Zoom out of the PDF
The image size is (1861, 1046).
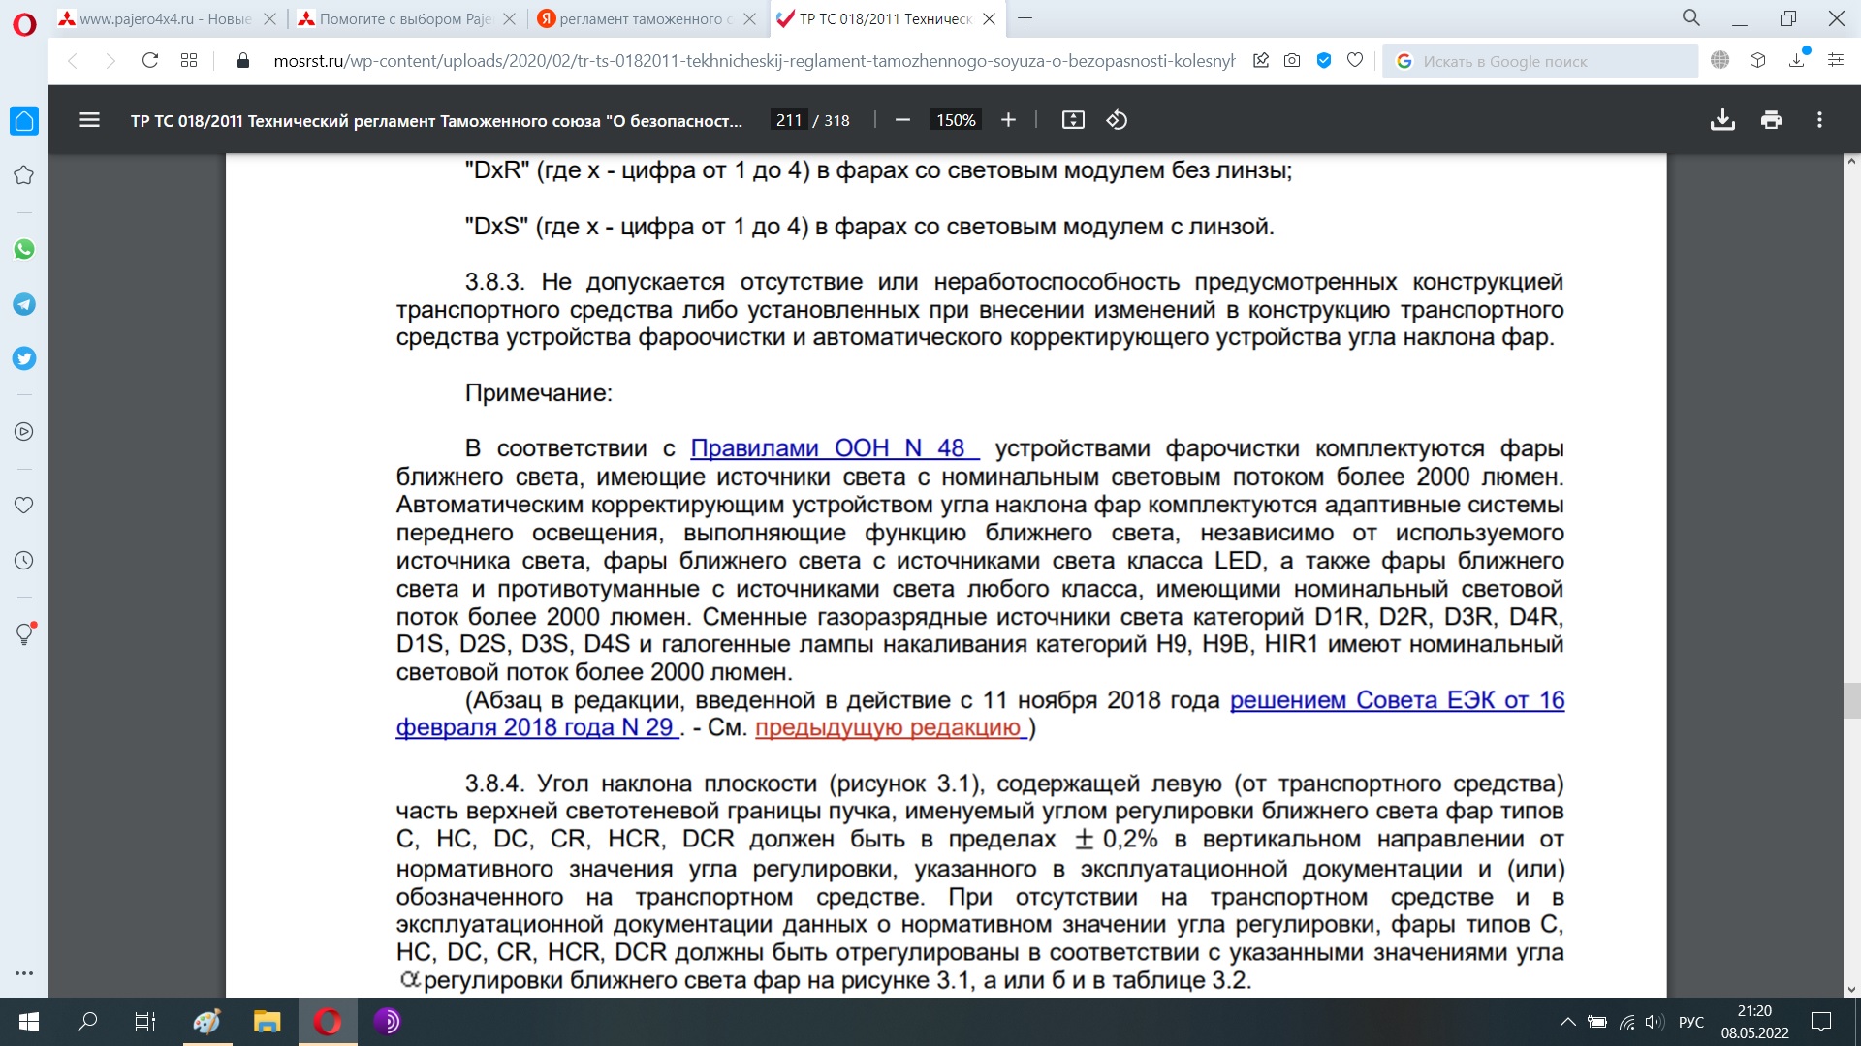click(902, 120)
